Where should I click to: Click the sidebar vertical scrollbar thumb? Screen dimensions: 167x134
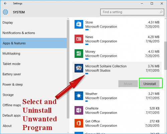[68, 69]
